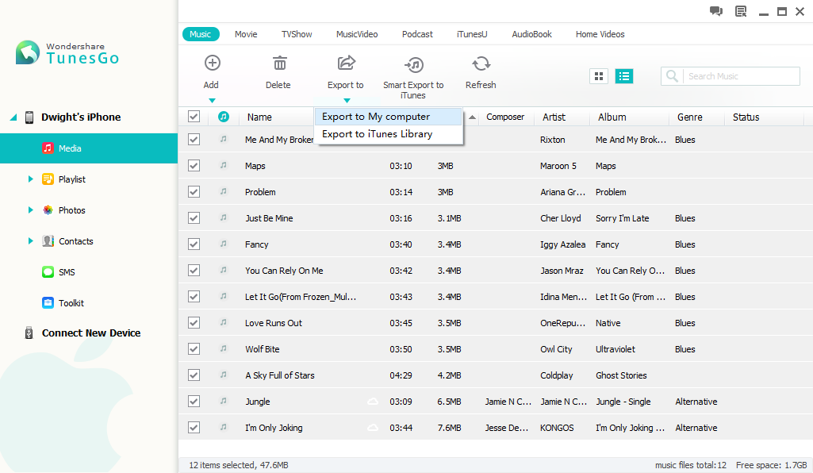Sort by the Name column header
This screenshot has height=473, width=813.
pyautogui.click(x=259, y=117)
